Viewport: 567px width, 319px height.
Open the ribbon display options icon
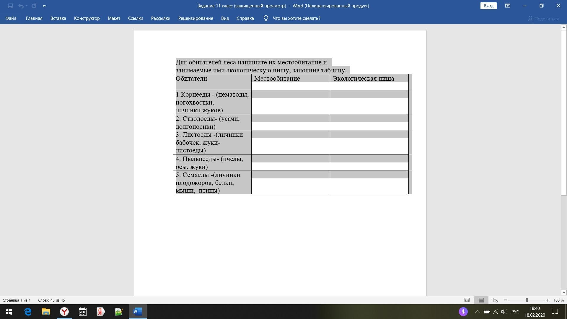(x=508, y=6)
